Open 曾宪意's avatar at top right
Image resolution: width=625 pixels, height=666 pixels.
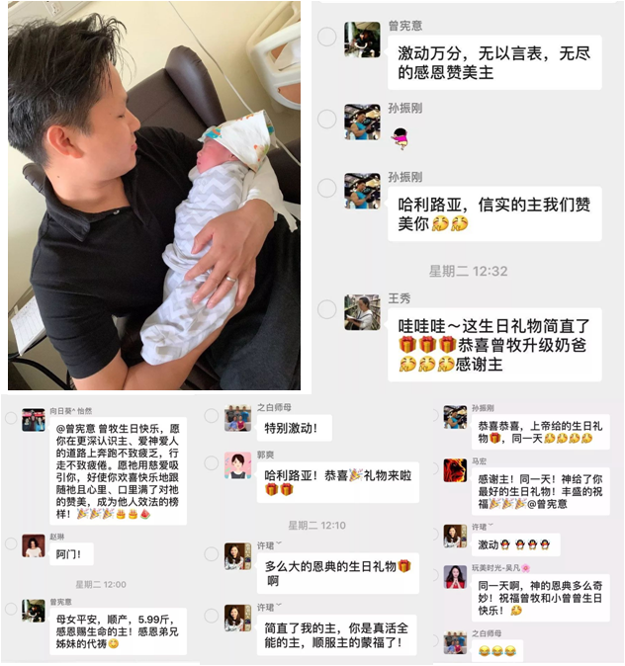[362, 40]
